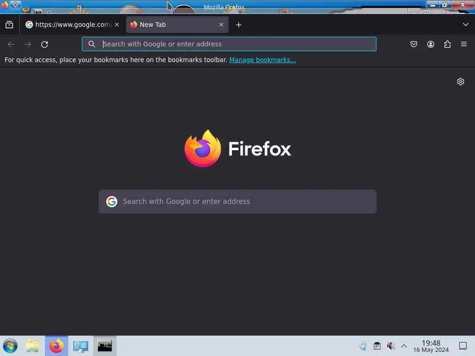Minimize the Mozilla Firefox window

433,5
